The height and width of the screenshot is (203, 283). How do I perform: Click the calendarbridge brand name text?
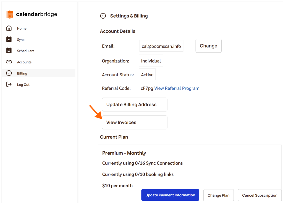click(37, 14)
